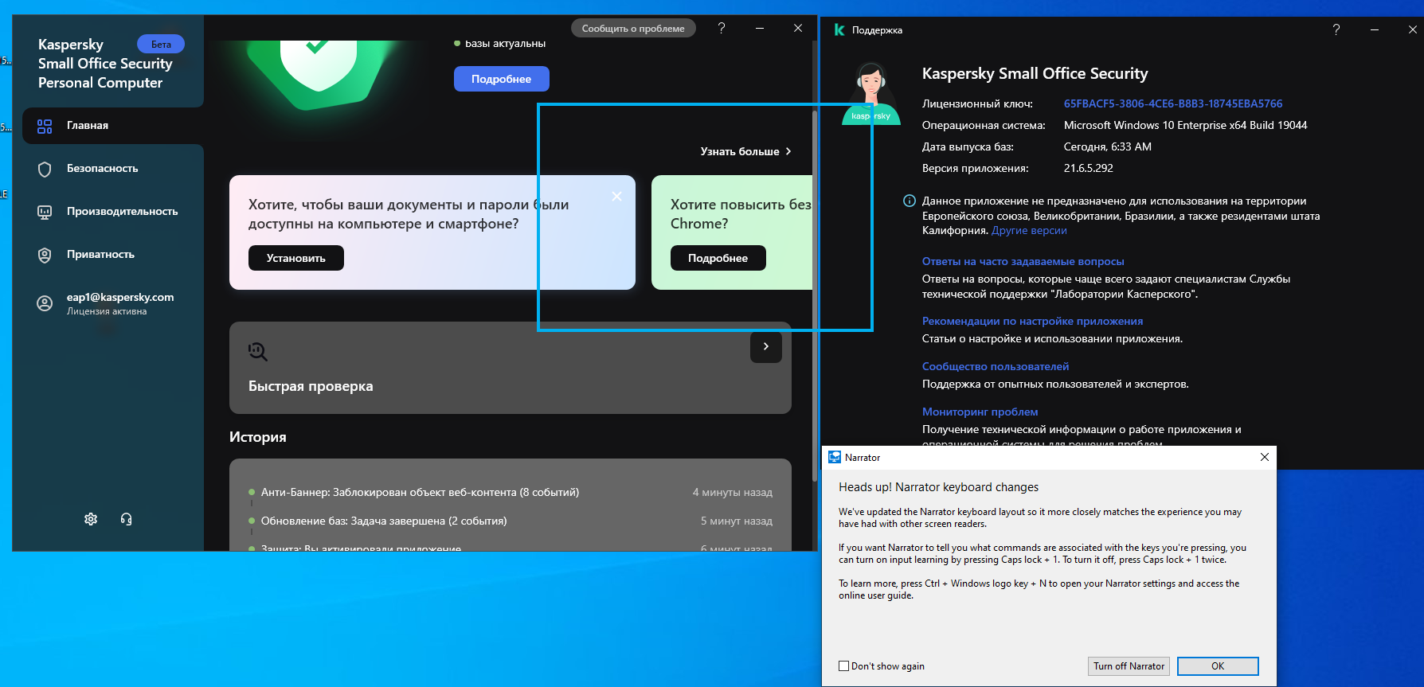Click Быстрая проверка title text
The height and width of the screenshot is (687, 1424).
coord(311,386)
